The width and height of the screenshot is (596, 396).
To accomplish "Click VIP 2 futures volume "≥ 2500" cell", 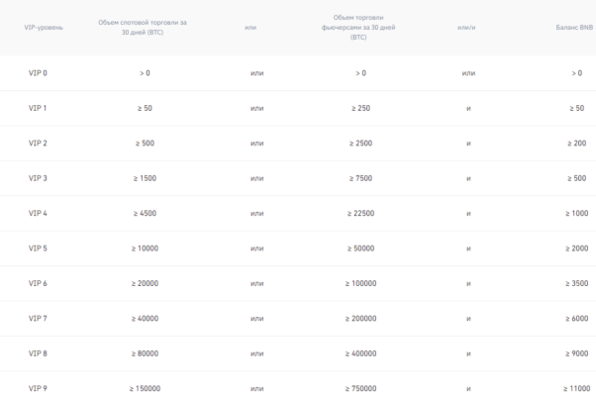I will [x=360, y=143].
